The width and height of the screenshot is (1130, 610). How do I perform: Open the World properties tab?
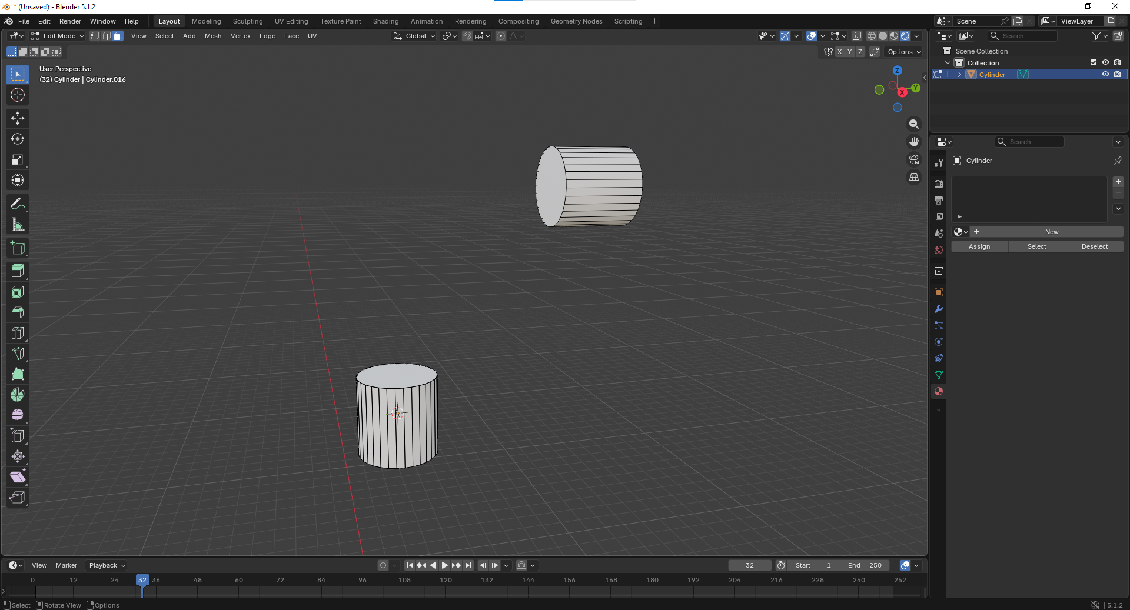(x=939, y=250)
